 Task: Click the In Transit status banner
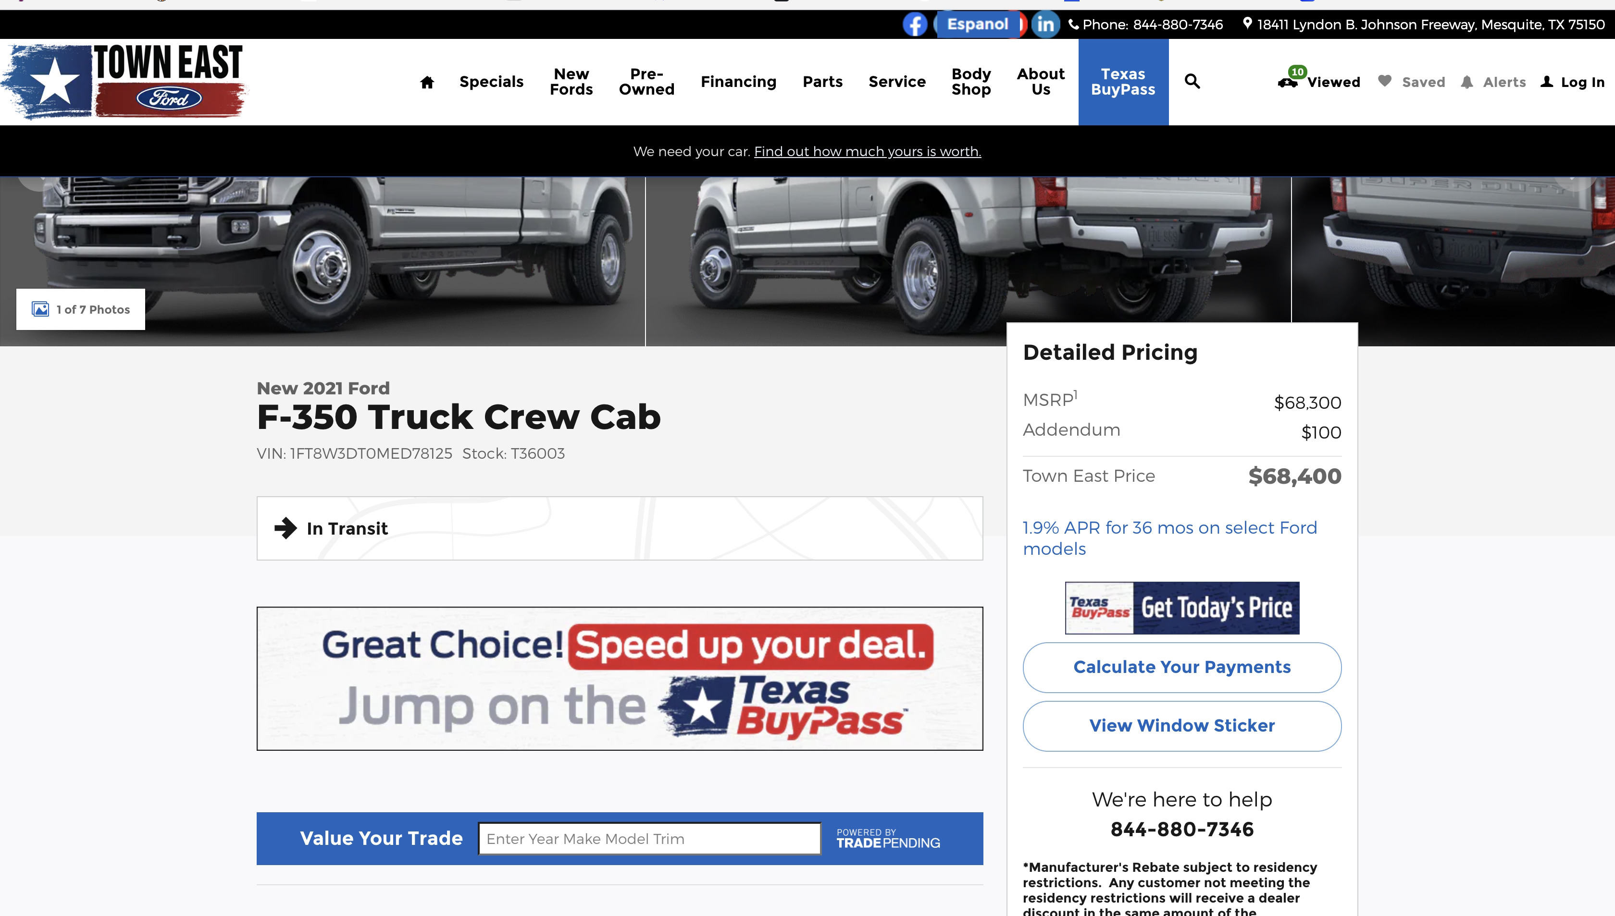[x=619, y=528]
